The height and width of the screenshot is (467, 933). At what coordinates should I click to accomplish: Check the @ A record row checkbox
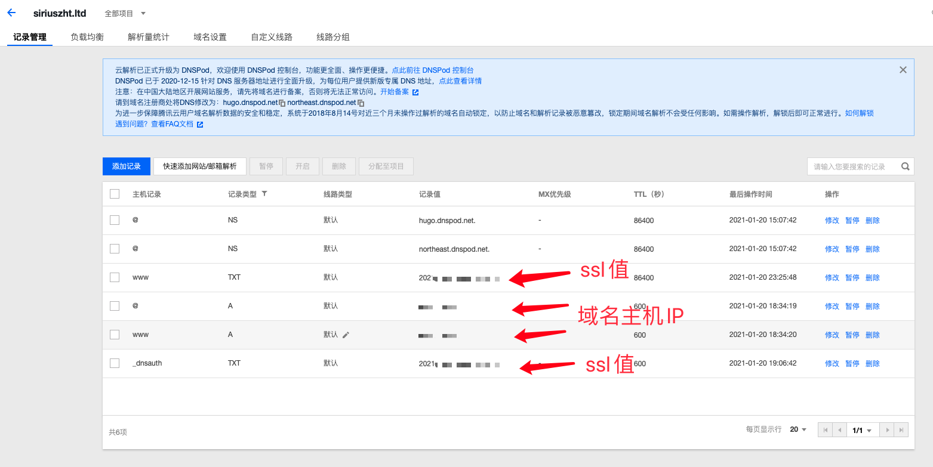(115, 306)
